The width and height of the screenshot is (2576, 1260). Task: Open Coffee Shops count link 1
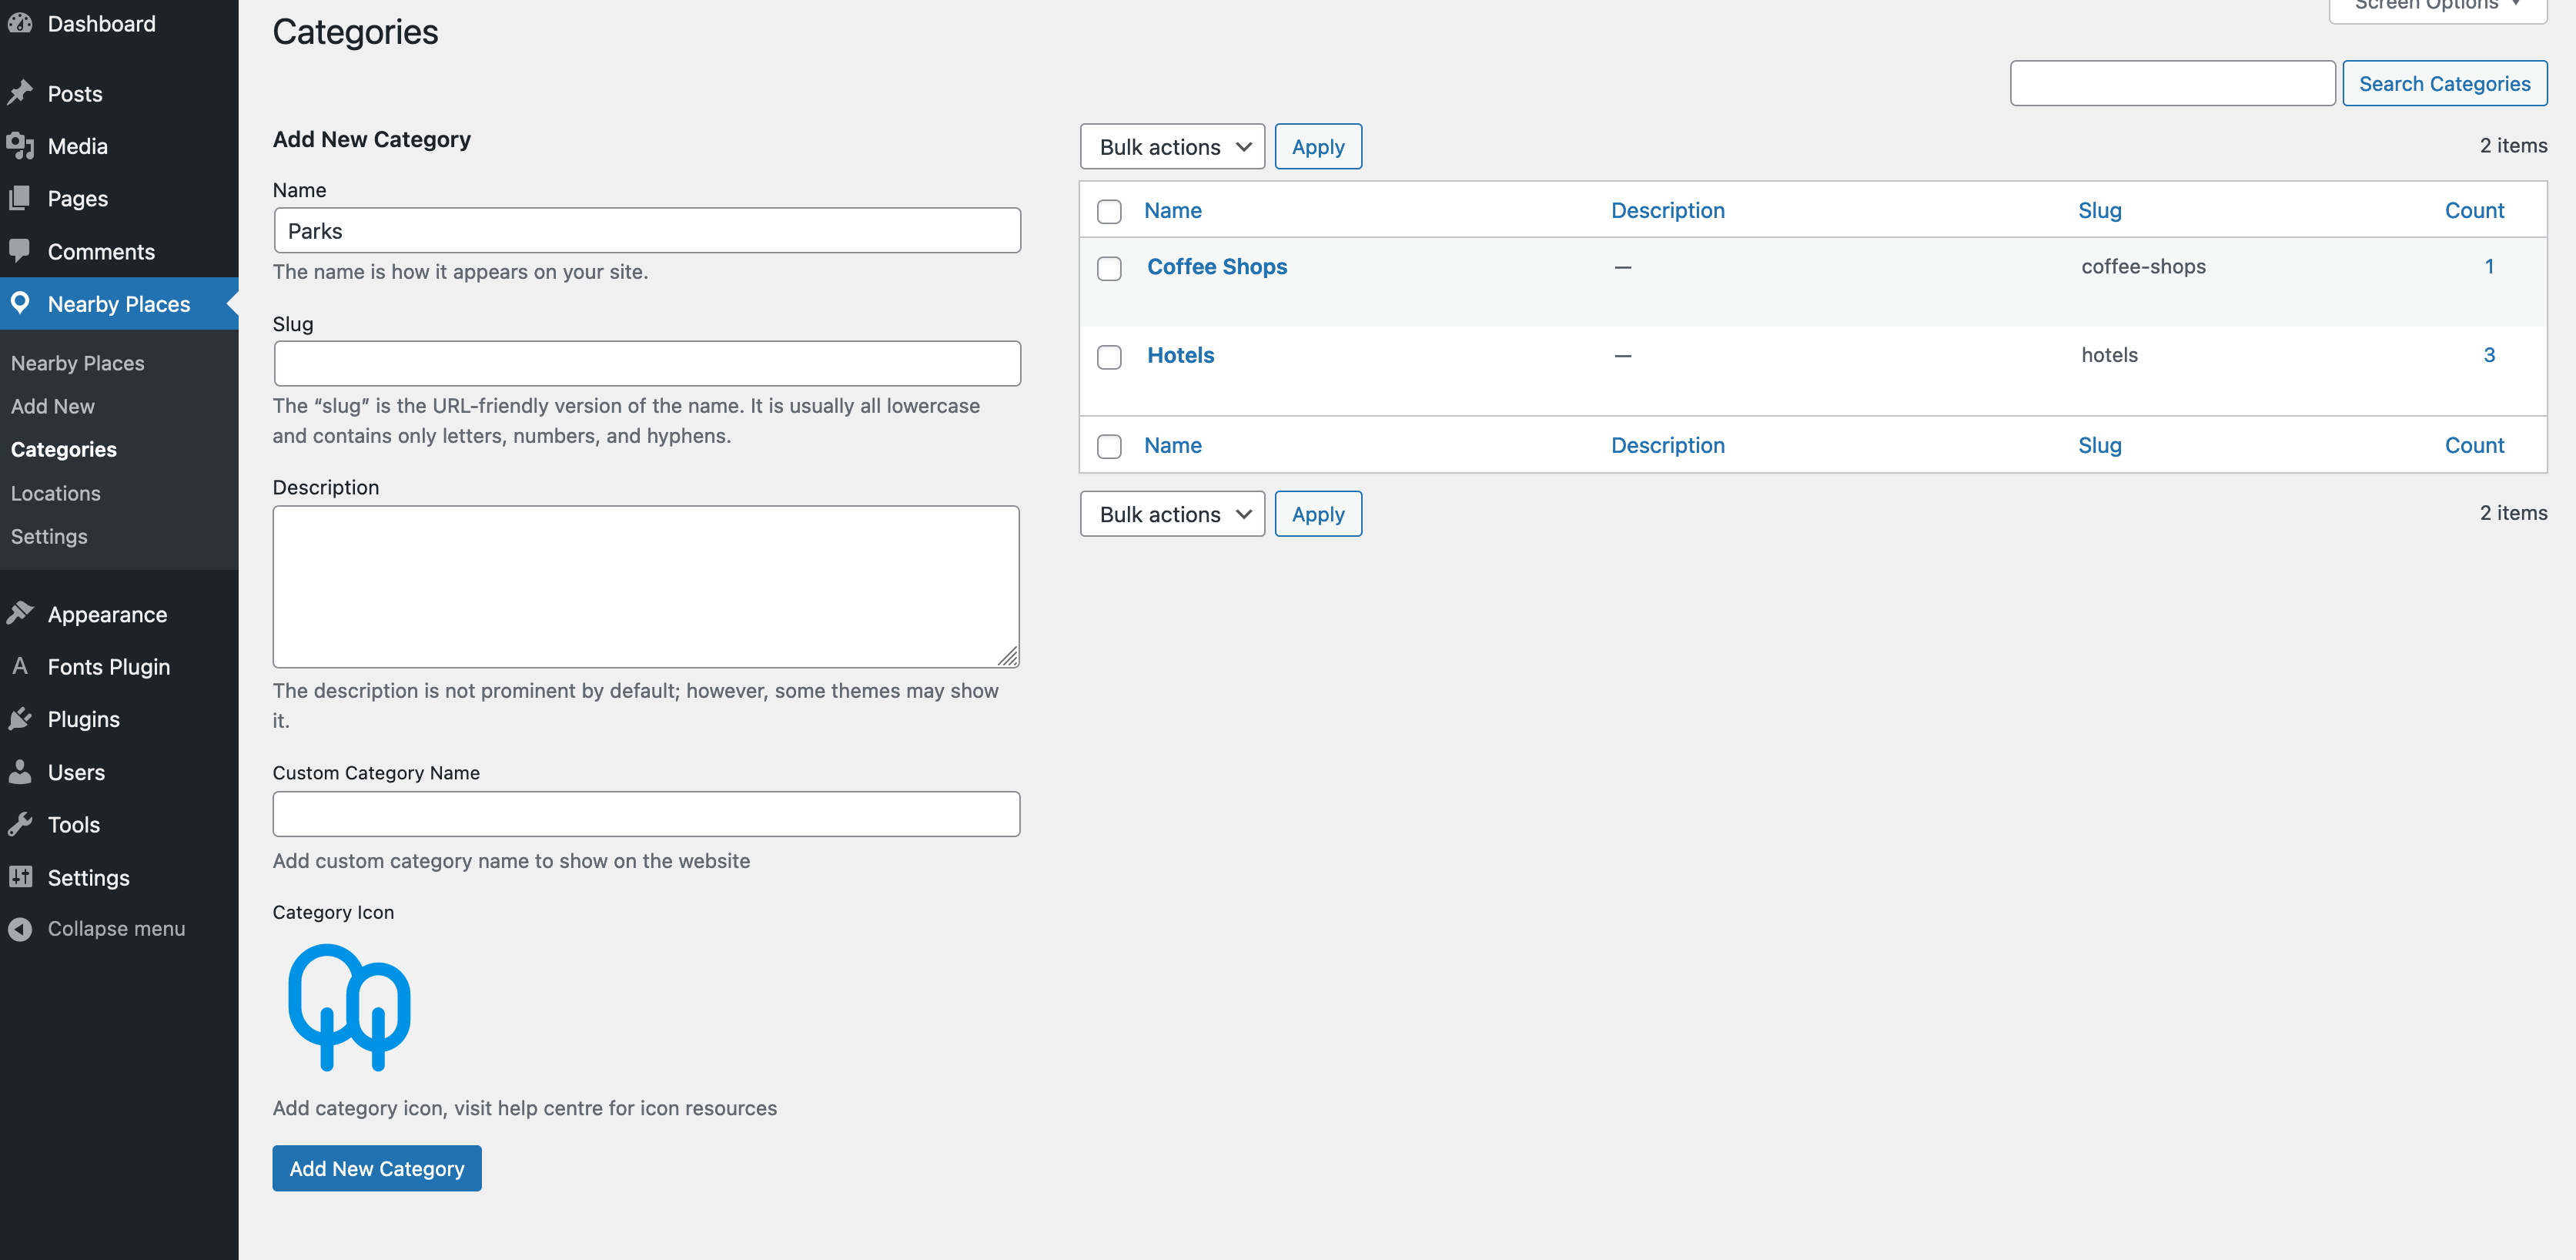click(2488, 266)
